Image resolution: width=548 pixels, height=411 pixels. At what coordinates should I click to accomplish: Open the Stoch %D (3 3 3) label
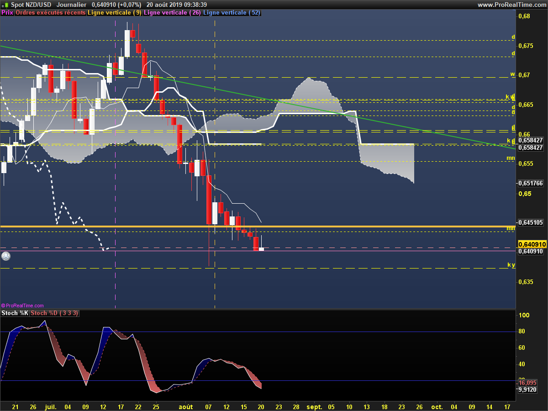55,313
